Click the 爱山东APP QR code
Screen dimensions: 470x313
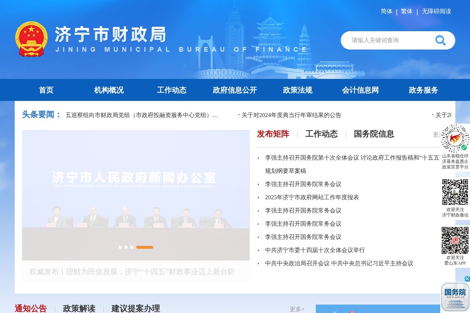point(455,240)
